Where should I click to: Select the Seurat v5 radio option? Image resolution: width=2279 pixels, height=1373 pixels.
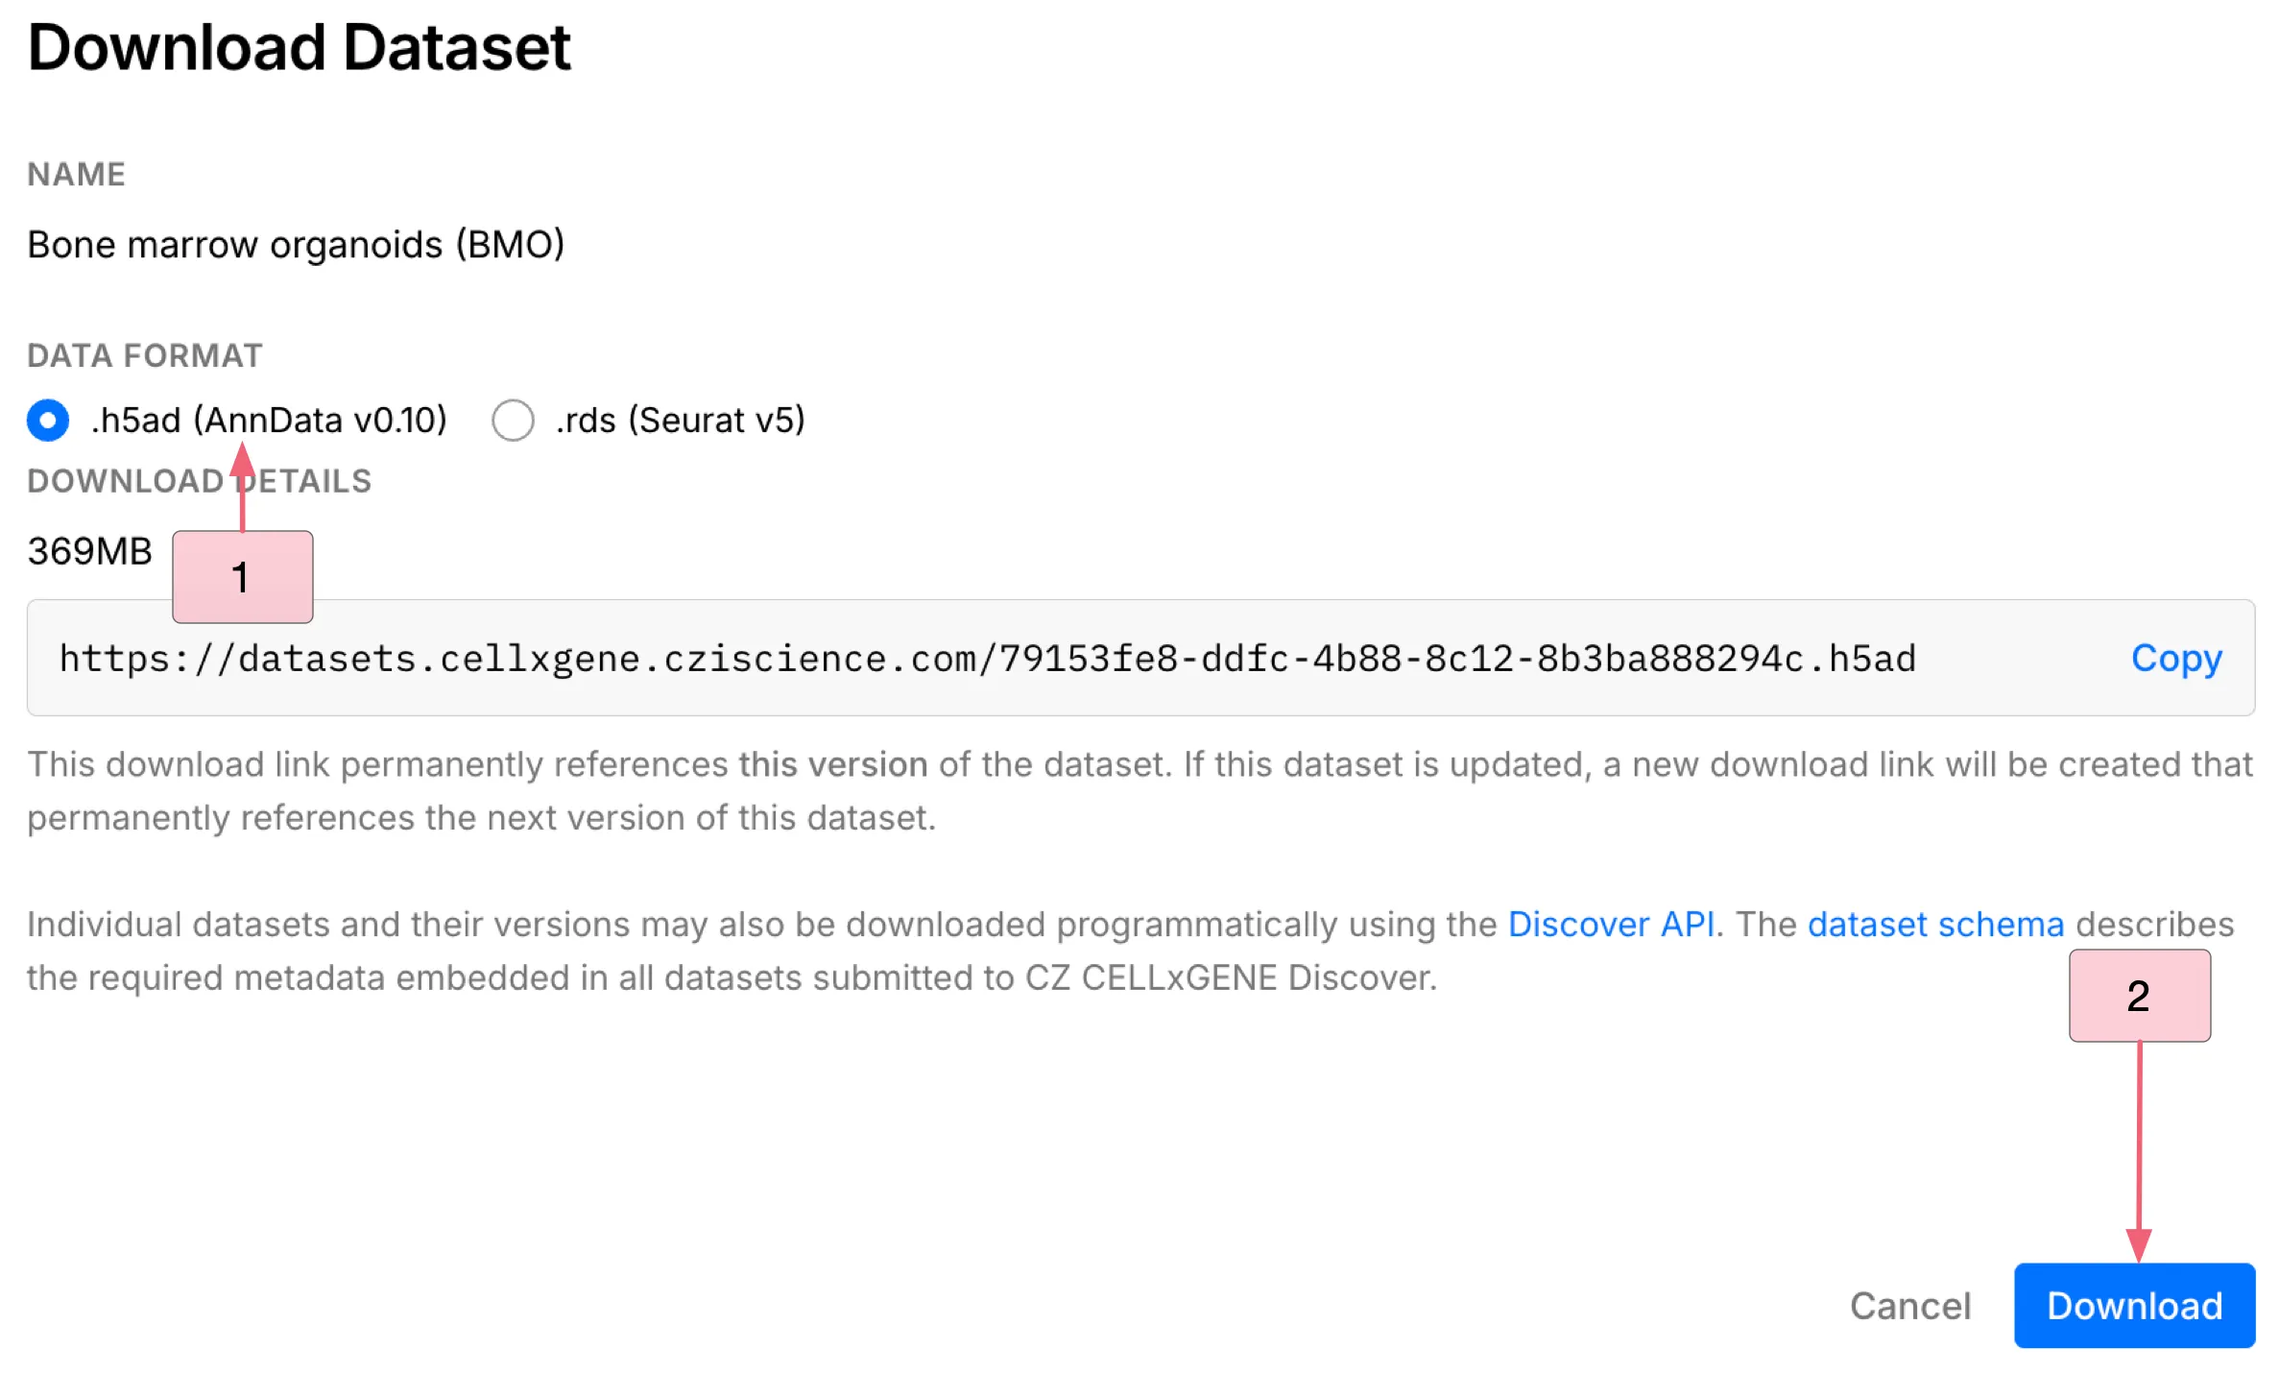(x=514, y=421)
